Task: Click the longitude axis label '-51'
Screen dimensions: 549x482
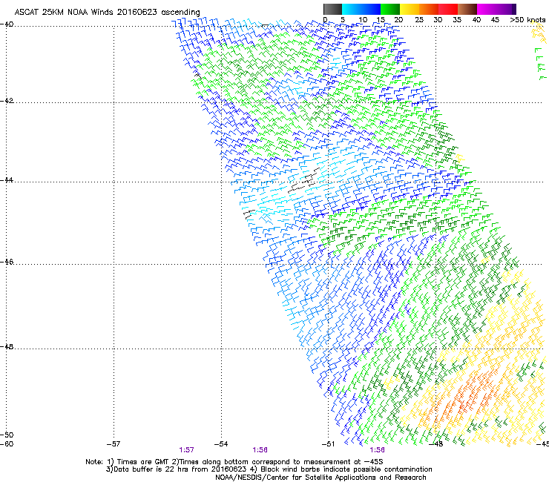Action: 329,444
